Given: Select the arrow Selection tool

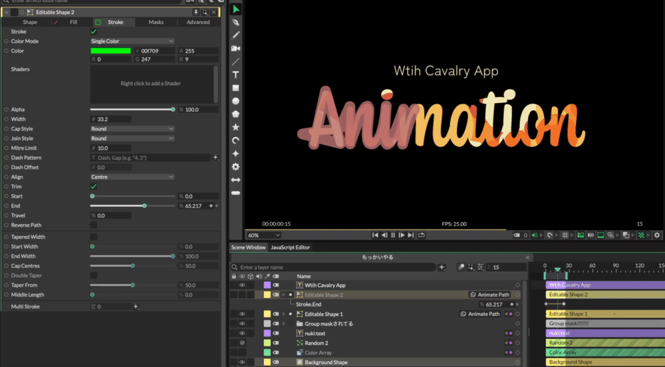Looking at the screenshot, I should tap(236, 9).
